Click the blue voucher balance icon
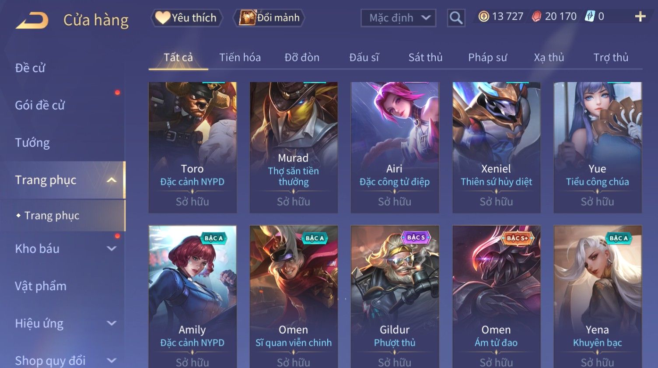Image resolution: width=658 pixels, height=368 pixels. tap(590, 17)
